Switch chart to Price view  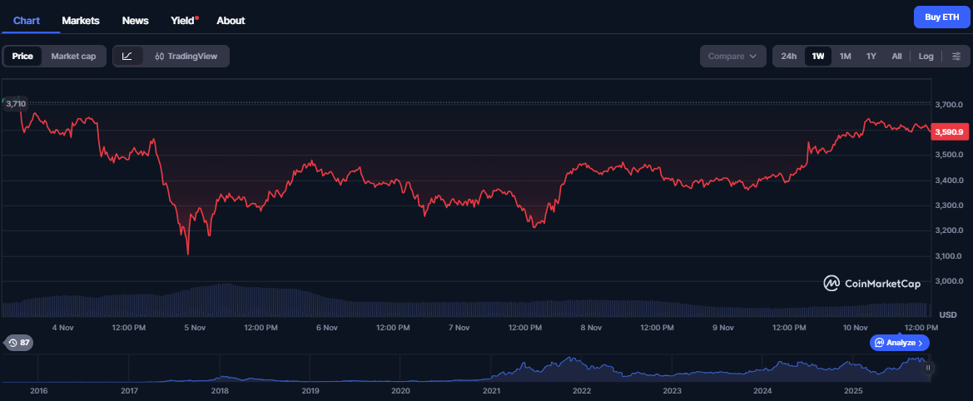click(x=22, y=57)
